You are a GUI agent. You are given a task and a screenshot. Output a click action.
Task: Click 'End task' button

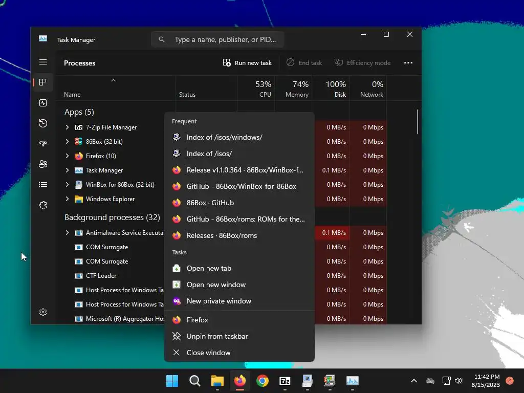[304, 63]
